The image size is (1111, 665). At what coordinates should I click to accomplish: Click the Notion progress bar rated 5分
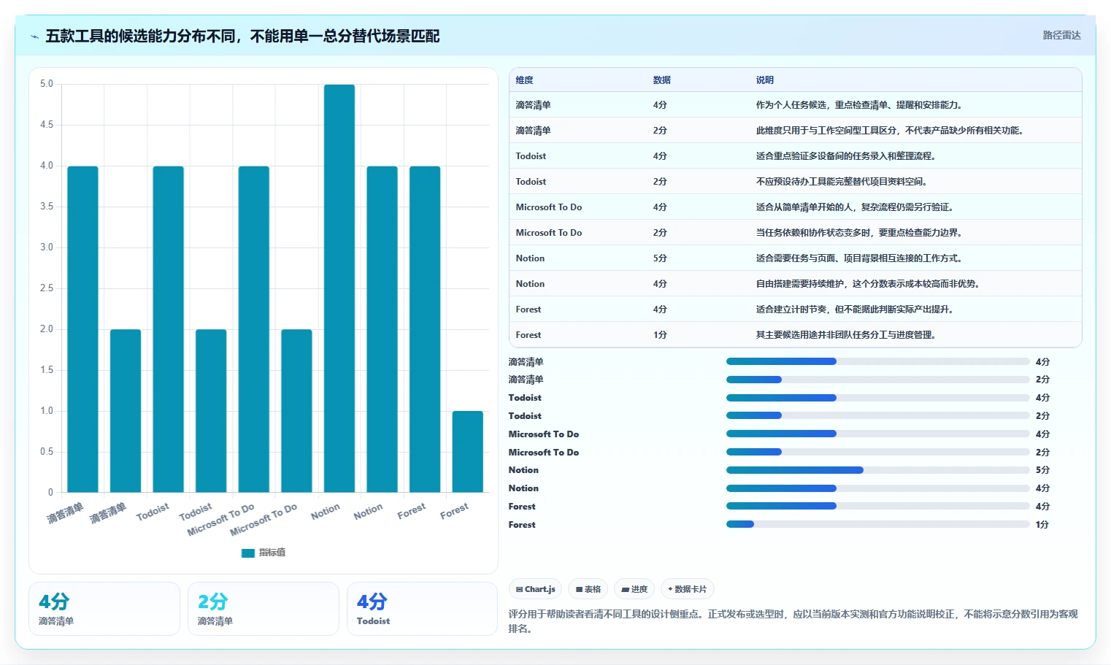click(877, 470)
